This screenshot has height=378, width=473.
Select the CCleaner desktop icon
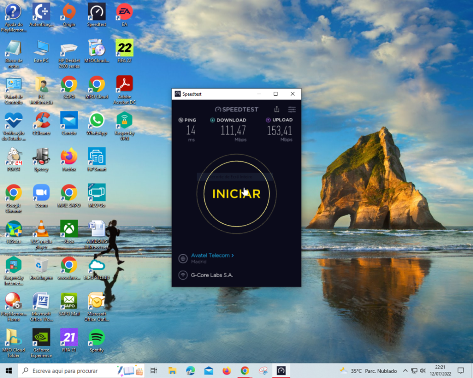pos(41,123)
